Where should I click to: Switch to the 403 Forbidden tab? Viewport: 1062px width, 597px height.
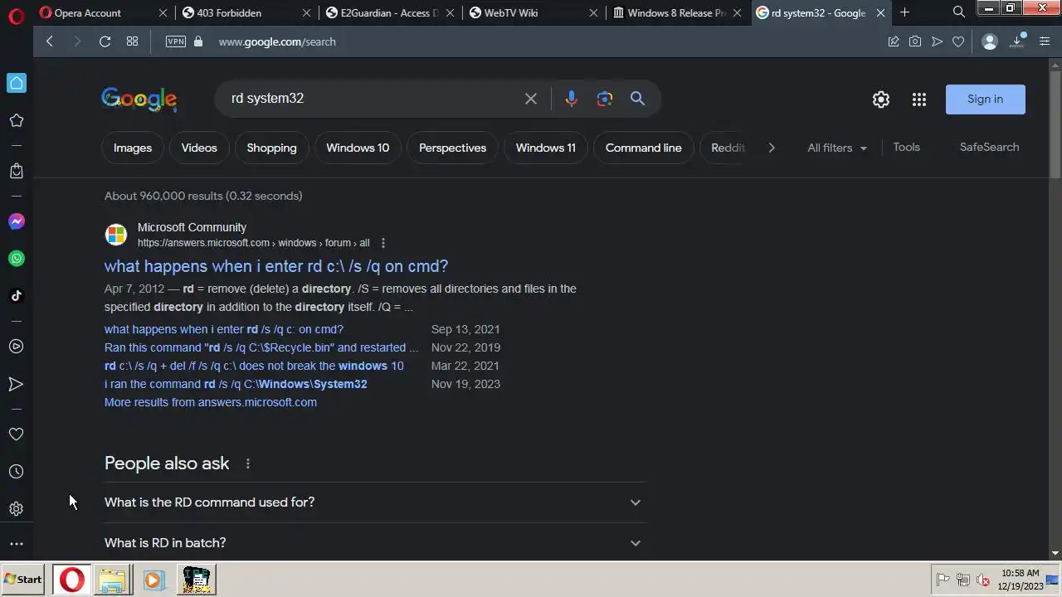[246, 12]
